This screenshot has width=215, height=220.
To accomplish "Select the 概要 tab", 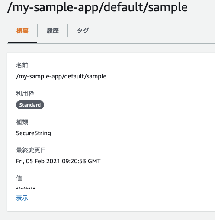I will [22, 31].
